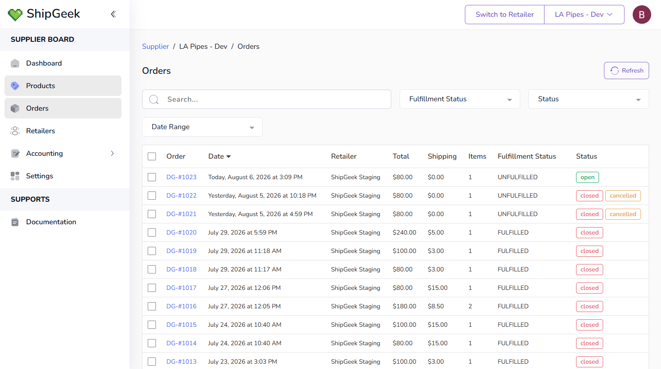Expand the Accounting submenu chevron
The width and height of the screenshot is (661, 369).
pos(112,153)
